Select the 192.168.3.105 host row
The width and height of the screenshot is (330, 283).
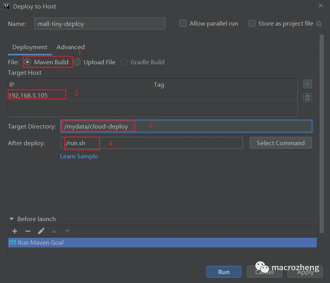click(x=153, y=95)
